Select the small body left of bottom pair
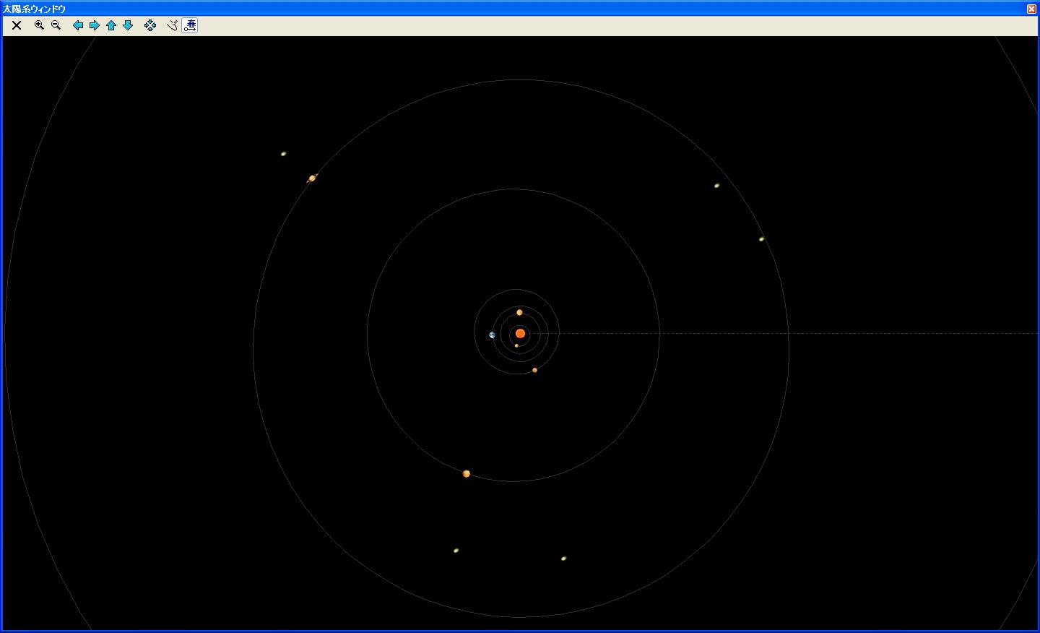1040x633 pixels. pyautogui.click(x=456, y=550)
